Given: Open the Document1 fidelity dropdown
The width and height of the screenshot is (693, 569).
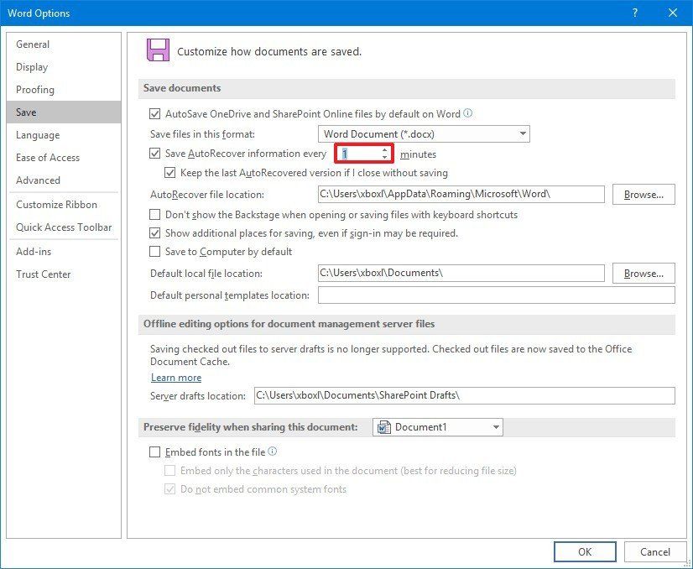Looking at the screenshot, I should [494, 427].
